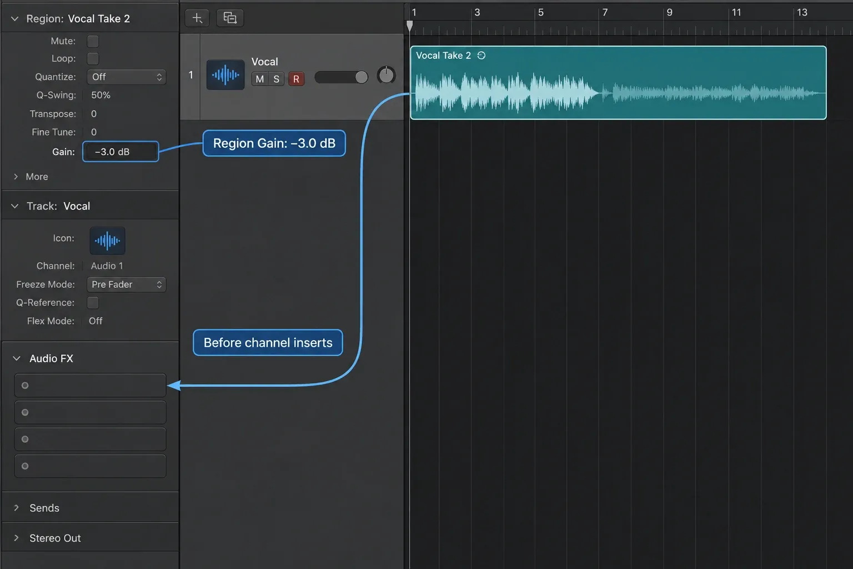Image resolution: width=853 pixels, height=569 pixels.
Task: Click the Flex Mode Off value
Action: [x=96, y=321]
